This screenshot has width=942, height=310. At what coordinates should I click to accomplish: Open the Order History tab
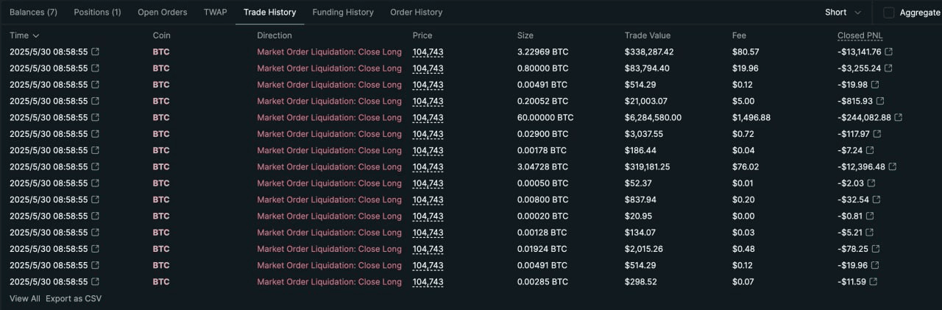417,13
